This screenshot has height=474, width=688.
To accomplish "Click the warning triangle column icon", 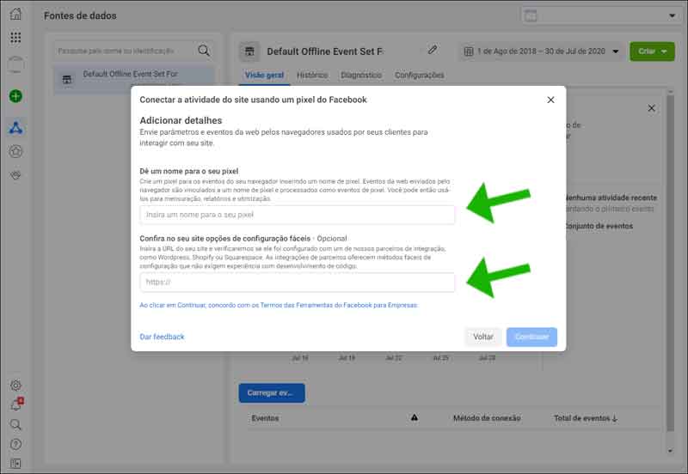I will (x=415, y=417).
